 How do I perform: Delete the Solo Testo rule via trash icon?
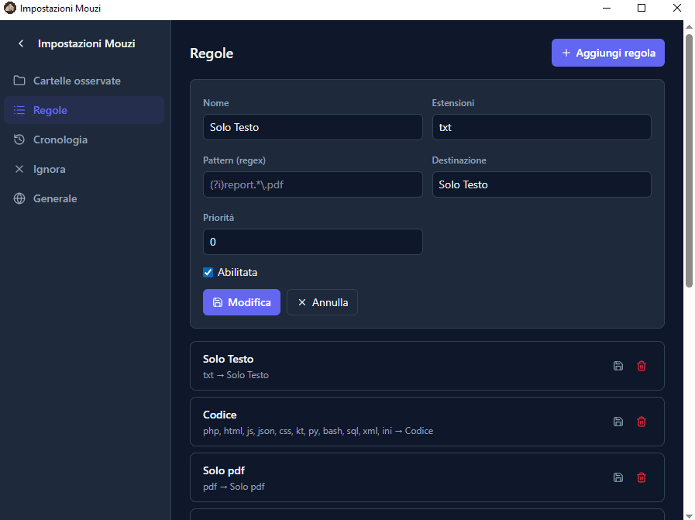[641, 366]
